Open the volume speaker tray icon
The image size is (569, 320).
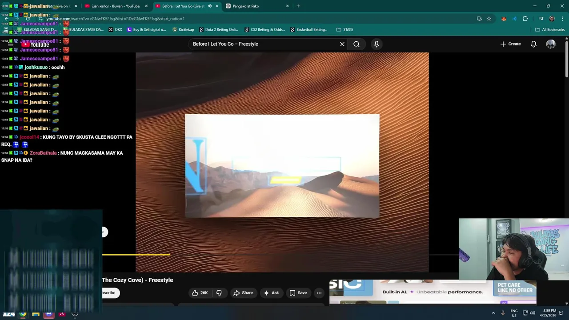pyautogui.click(x=533, y=313)
